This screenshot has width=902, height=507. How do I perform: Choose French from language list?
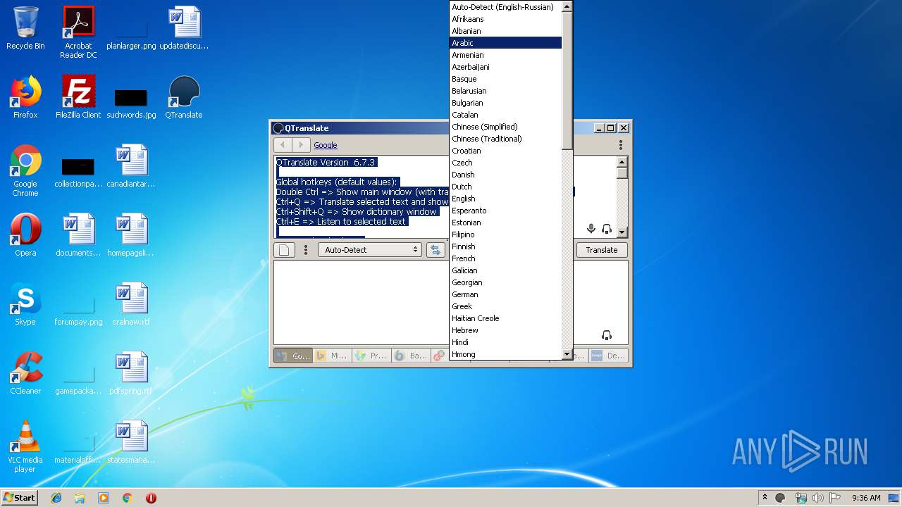[505, 258]
